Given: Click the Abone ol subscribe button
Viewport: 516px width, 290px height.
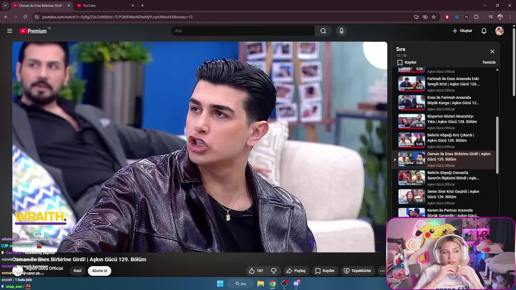Looking at the screenshot, I should pyautogui.click(x=100, y=271).
